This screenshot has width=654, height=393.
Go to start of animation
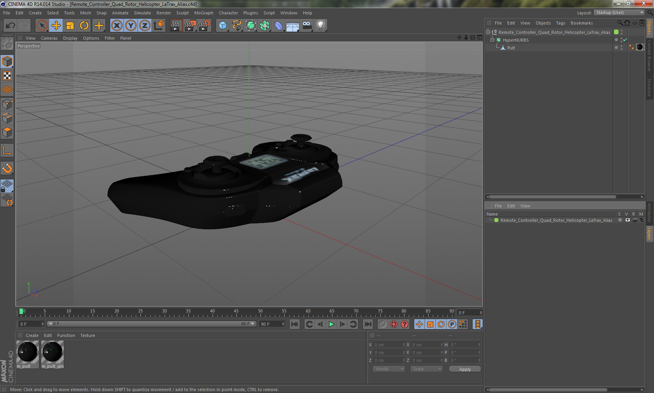295,324
